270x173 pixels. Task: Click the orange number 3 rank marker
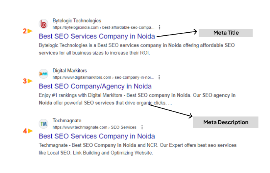[x=25, y=81]
